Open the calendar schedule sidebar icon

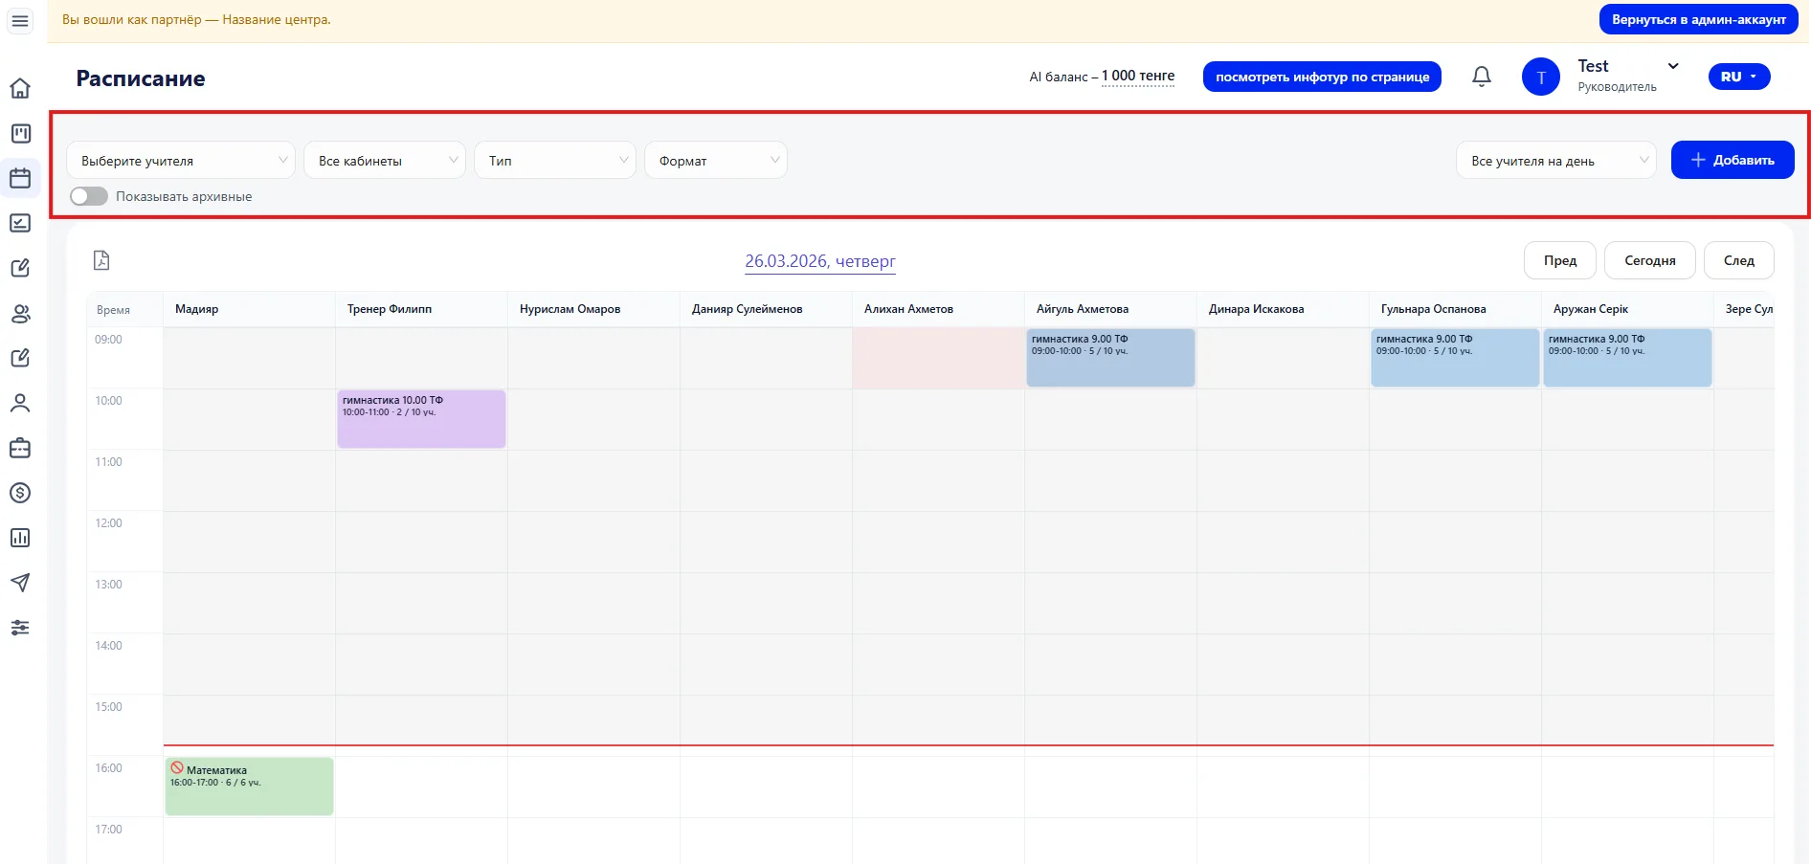(x=20, y=178)
